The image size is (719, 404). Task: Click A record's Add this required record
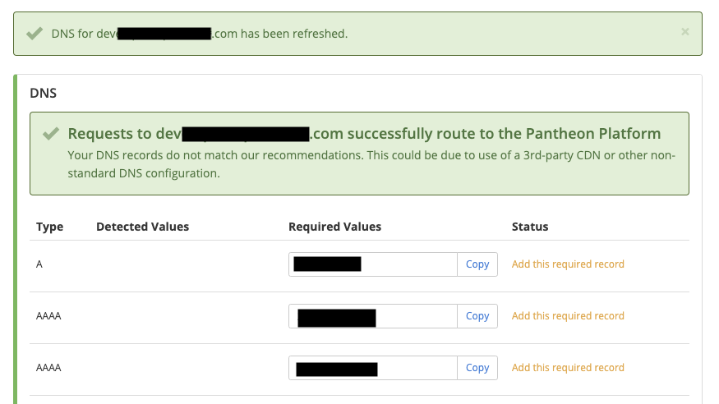[568, 264]
